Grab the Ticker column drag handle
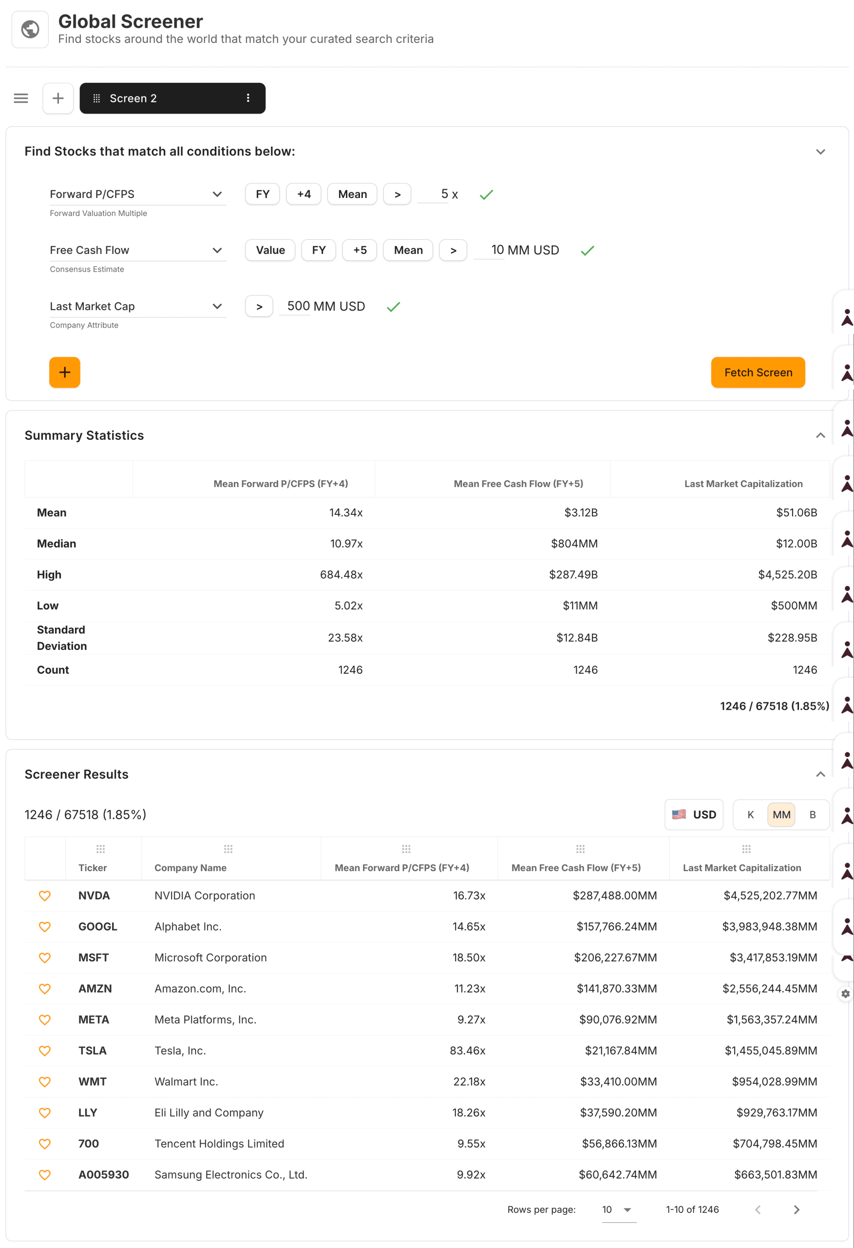The image size is (854, 1248). tap(100, 849)
